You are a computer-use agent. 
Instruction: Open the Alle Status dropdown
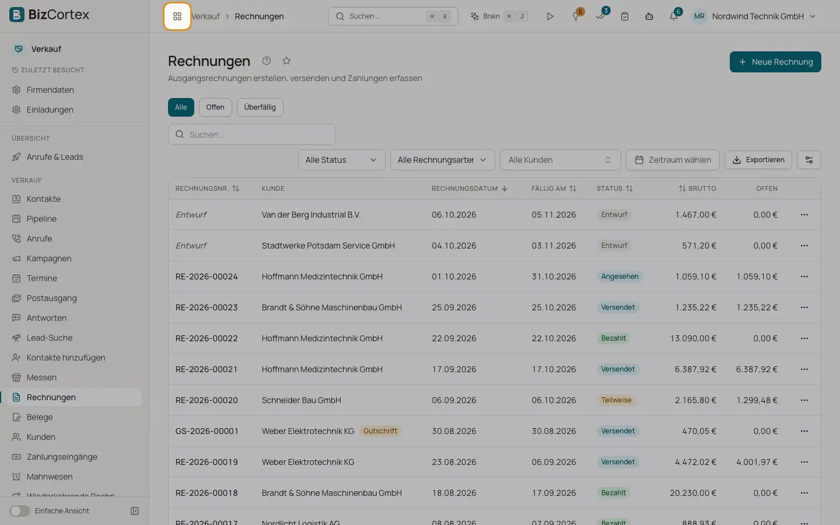coord(342,160)
